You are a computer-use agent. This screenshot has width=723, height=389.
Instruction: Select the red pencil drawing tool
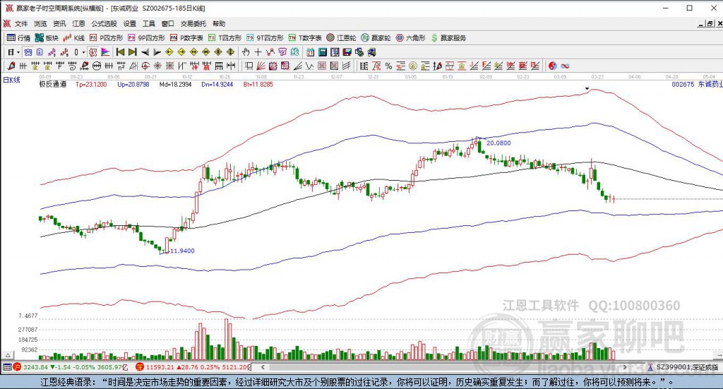11,66
